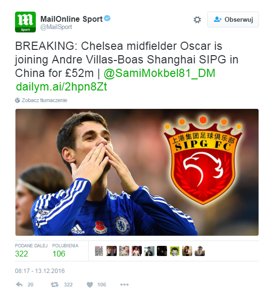The width and height of the screenshot is (275, 302).
Task: View the 322 Podane dalej count
Action: 21,254
